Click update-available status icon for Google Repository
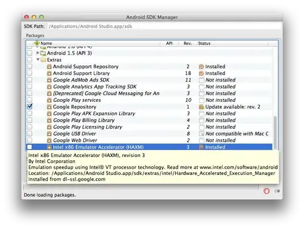The image size is (304, 229). pos(202,107)
